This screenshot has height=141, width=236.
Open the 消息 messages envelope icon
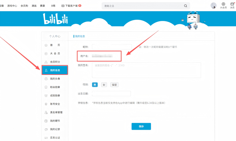click(x=232, y=4)
